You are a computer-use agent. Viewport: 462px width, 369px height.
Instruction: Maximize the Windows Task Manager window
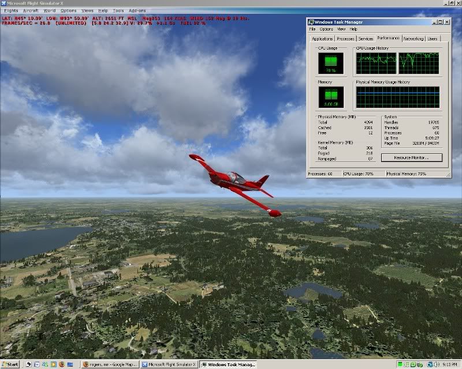point(440,22)
